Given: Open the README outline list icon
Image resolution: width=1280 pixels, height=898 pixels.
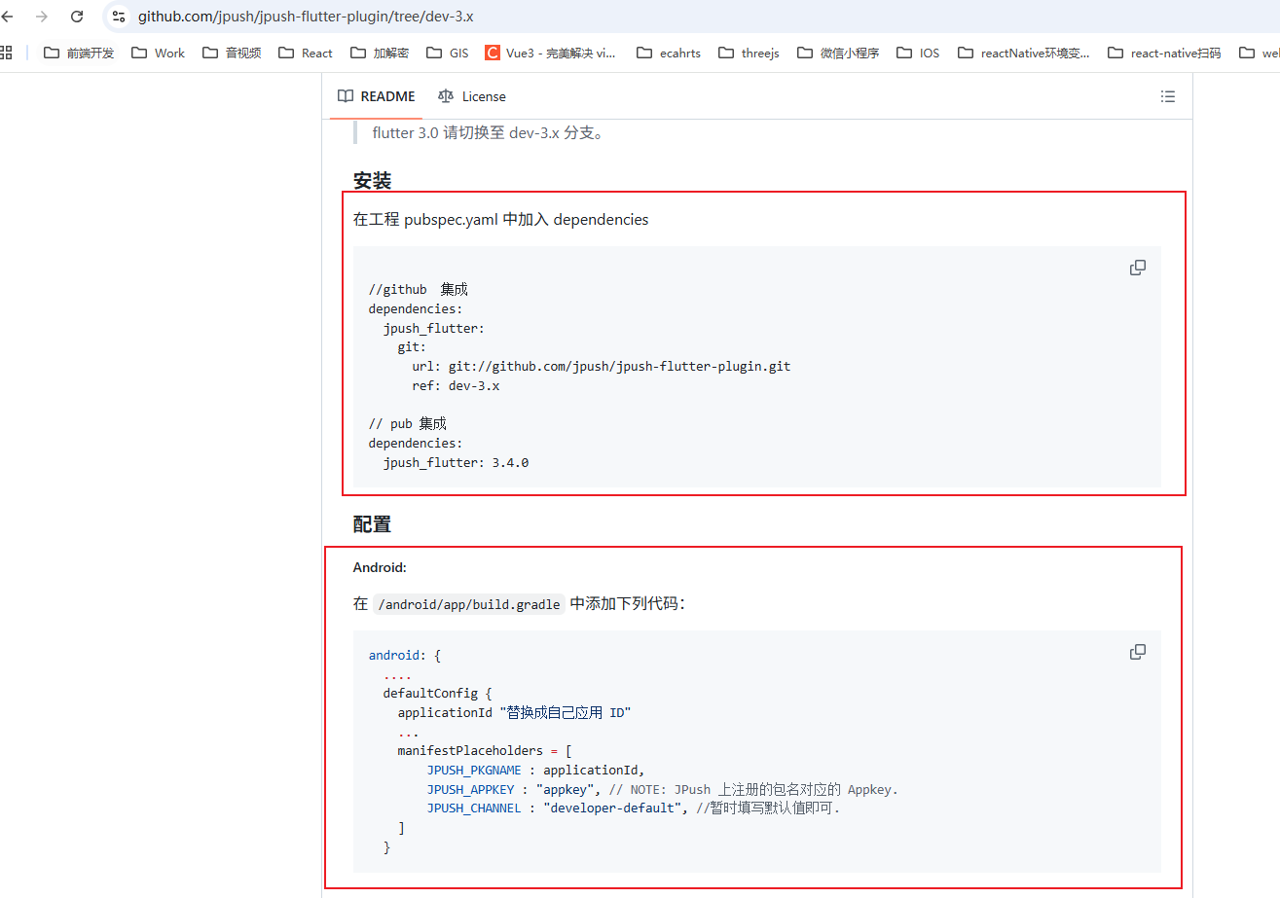Looking at the screenshot, I should coord(1168,96).
